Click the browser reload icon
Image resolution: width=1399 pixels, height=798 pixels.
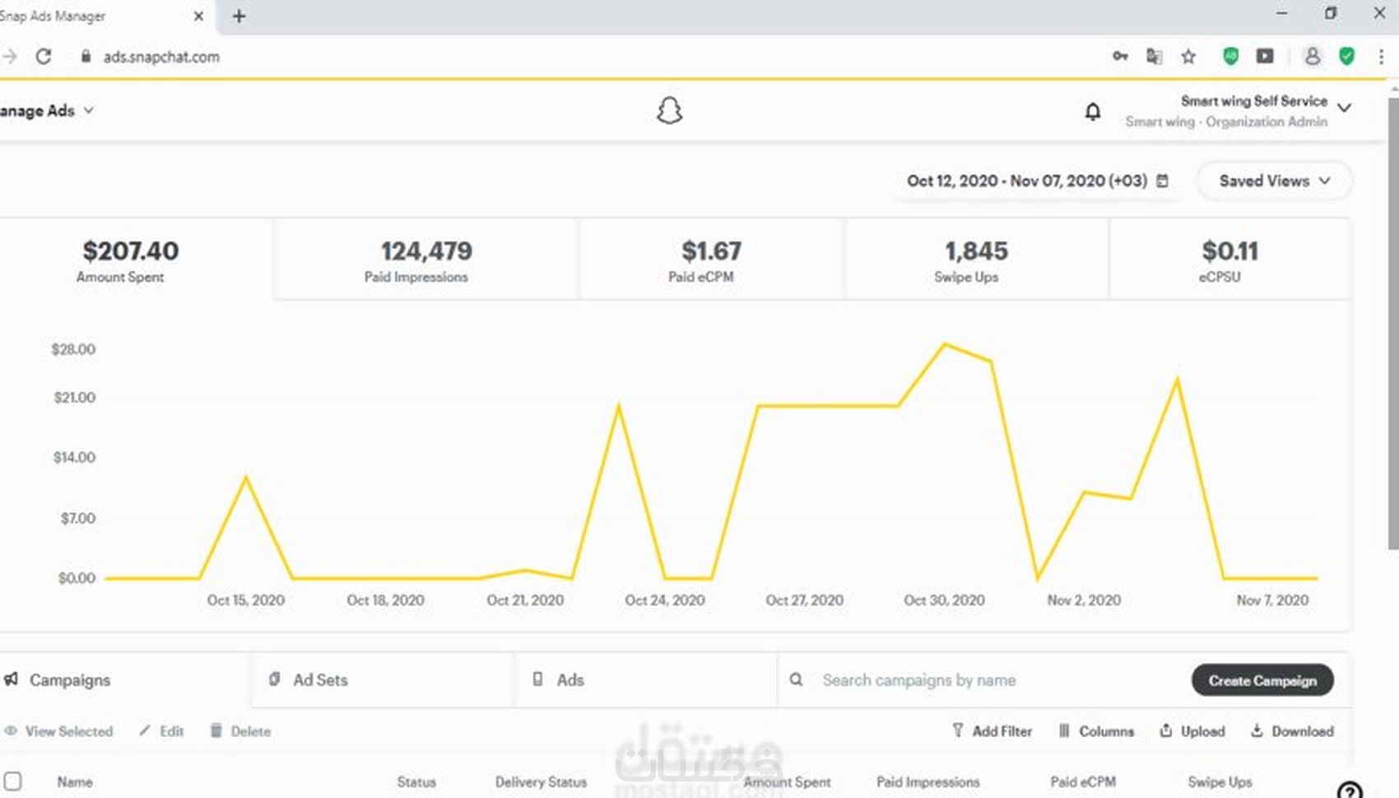[x=44, y=57]
